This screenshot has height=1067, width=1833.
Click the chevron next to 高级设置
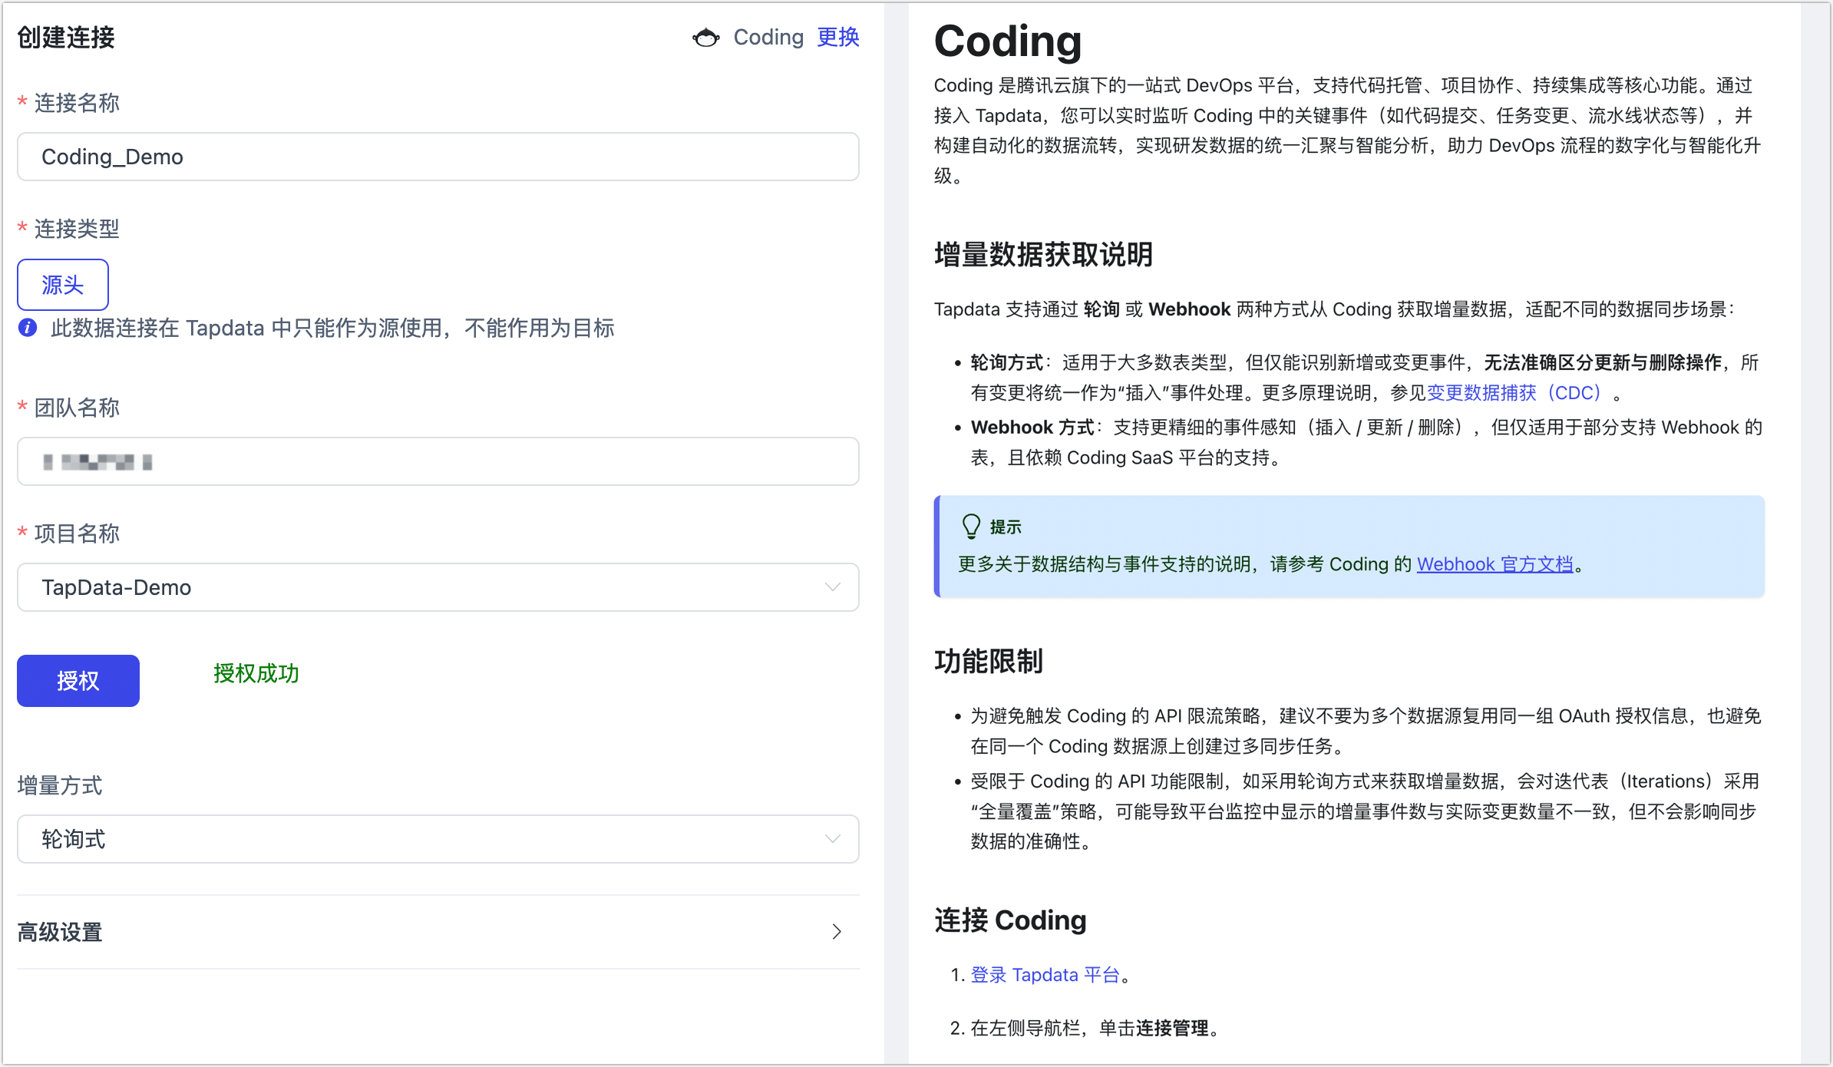click(837, 932)
